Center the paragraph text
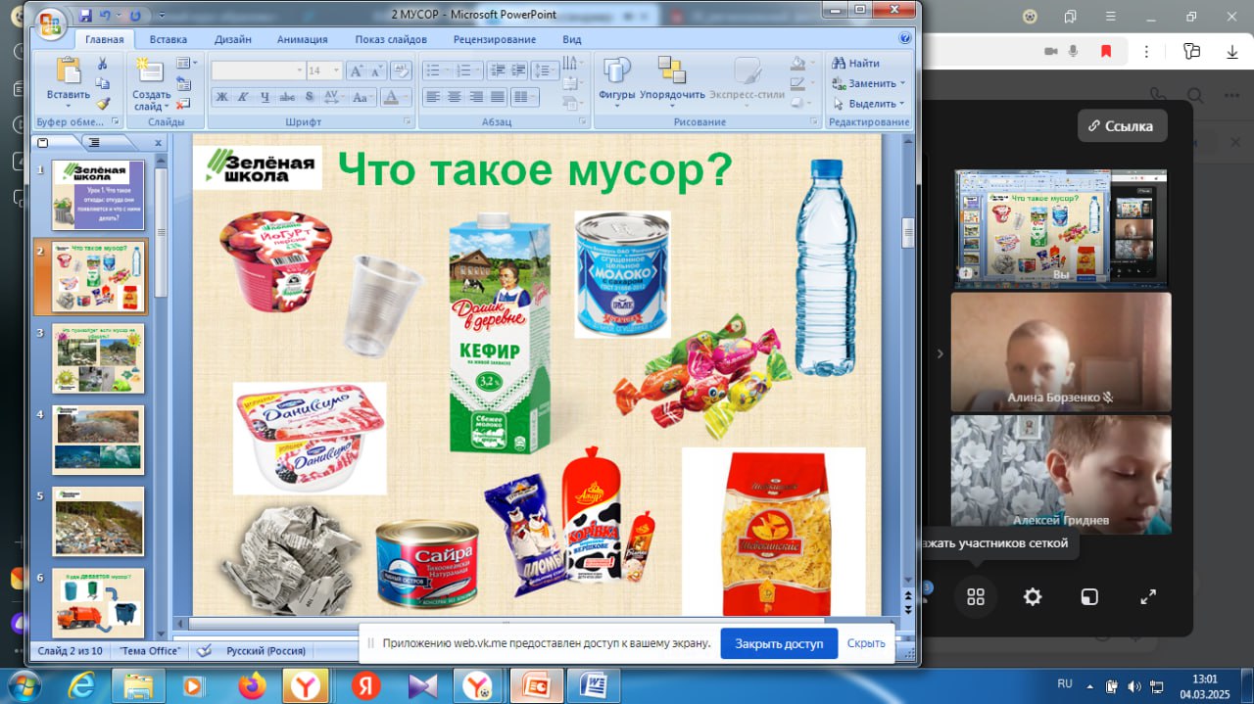 tap(455, 97)
